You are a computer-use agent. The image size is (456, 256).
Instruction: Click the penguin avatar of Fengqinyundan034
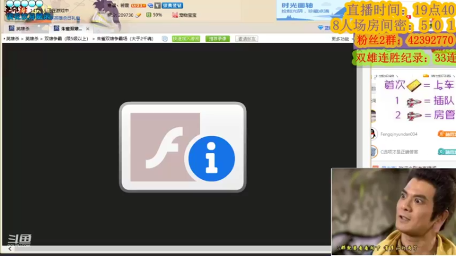tap(374, 134)
